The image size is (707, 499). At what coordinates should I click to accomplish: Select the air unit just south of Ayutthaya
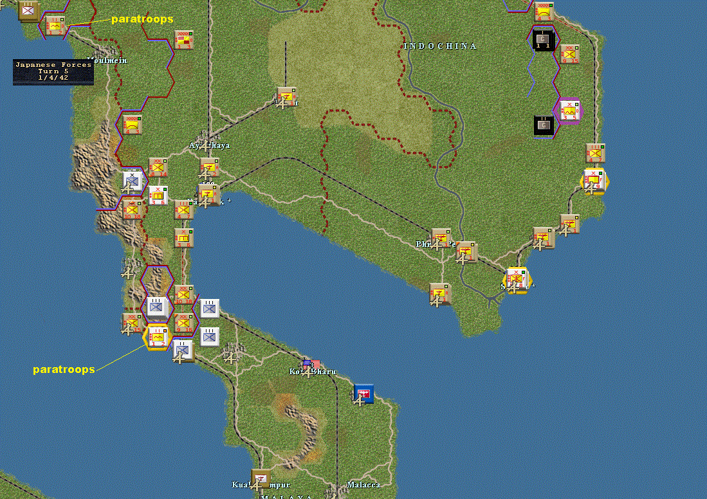click(209, 167)
